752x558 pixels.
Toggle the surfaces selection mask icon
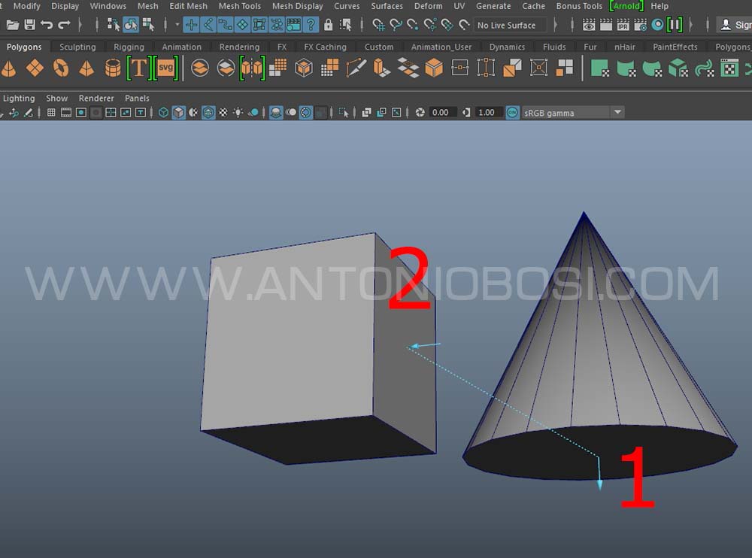click(x=242, y=25)
